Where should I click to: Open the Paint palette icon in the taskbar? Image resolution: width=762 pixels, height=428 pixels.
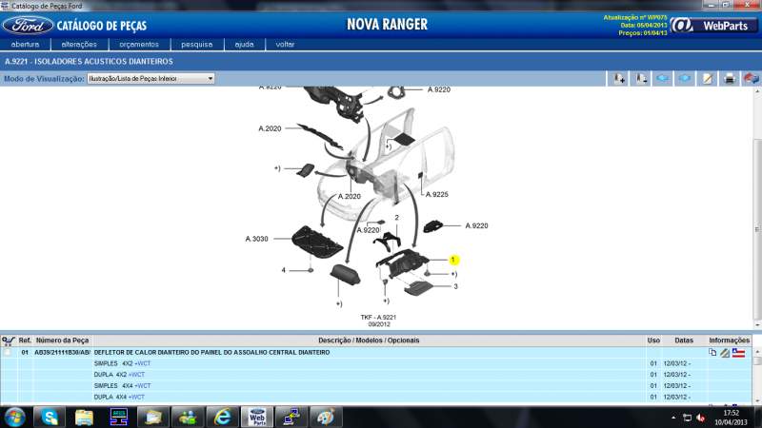[326, 418]
